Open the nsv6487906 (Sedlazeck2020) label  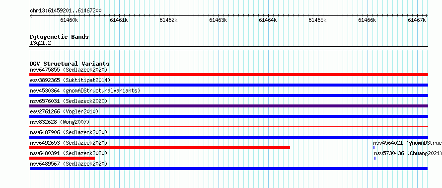69,132
